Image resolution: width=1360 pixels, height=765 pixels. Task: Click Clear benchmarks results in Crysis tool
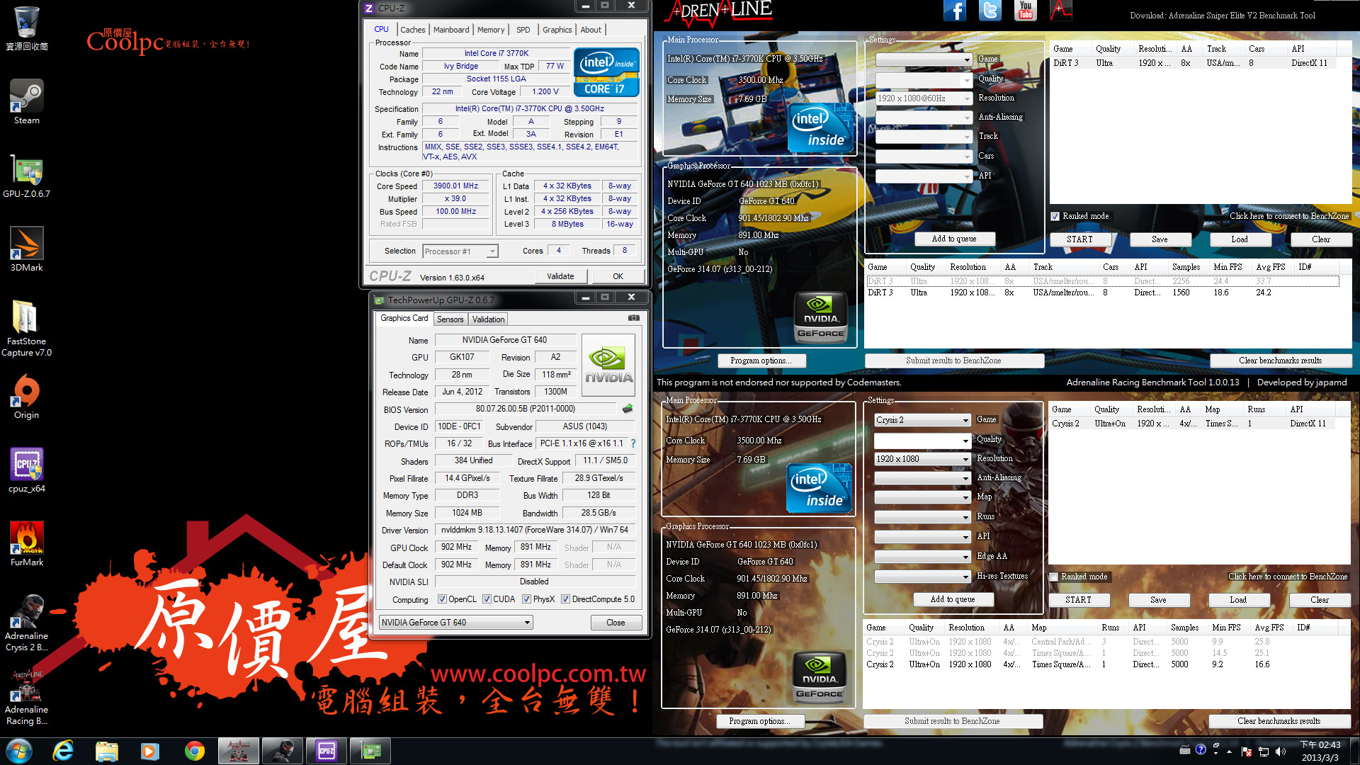point(1279,721)
